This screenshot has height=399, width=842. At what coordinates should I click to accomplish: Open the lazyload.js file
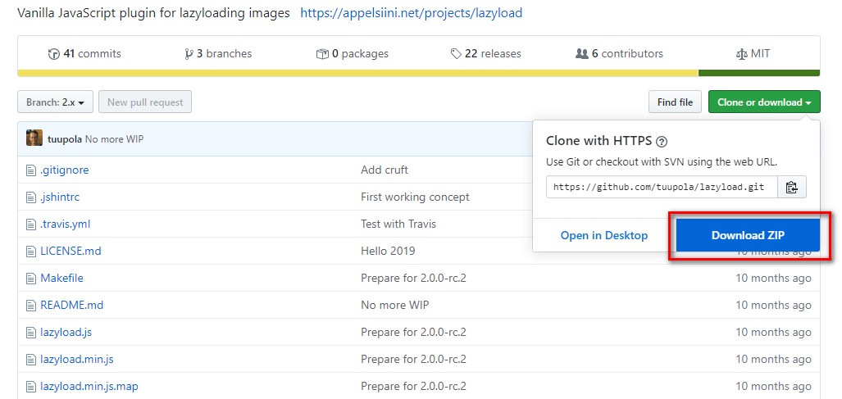pyautogui.click(x=66, y=332)
